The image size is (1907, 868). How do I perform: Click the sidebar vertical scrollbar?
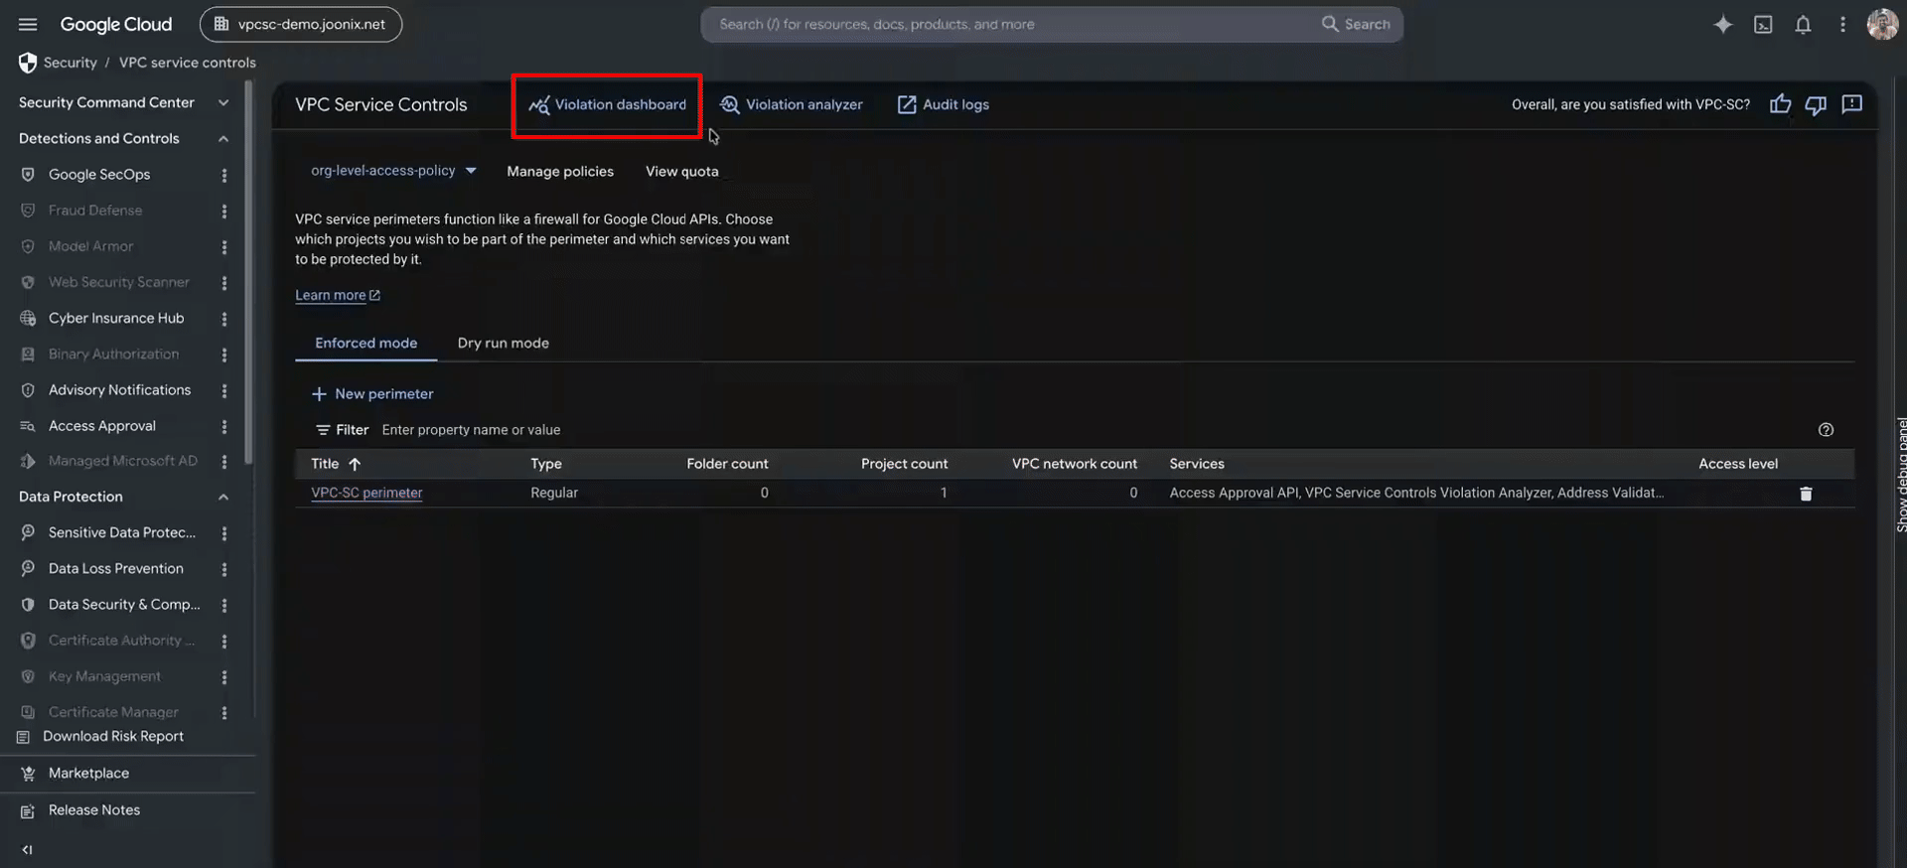pyautogui.click(x=249, y=273)
